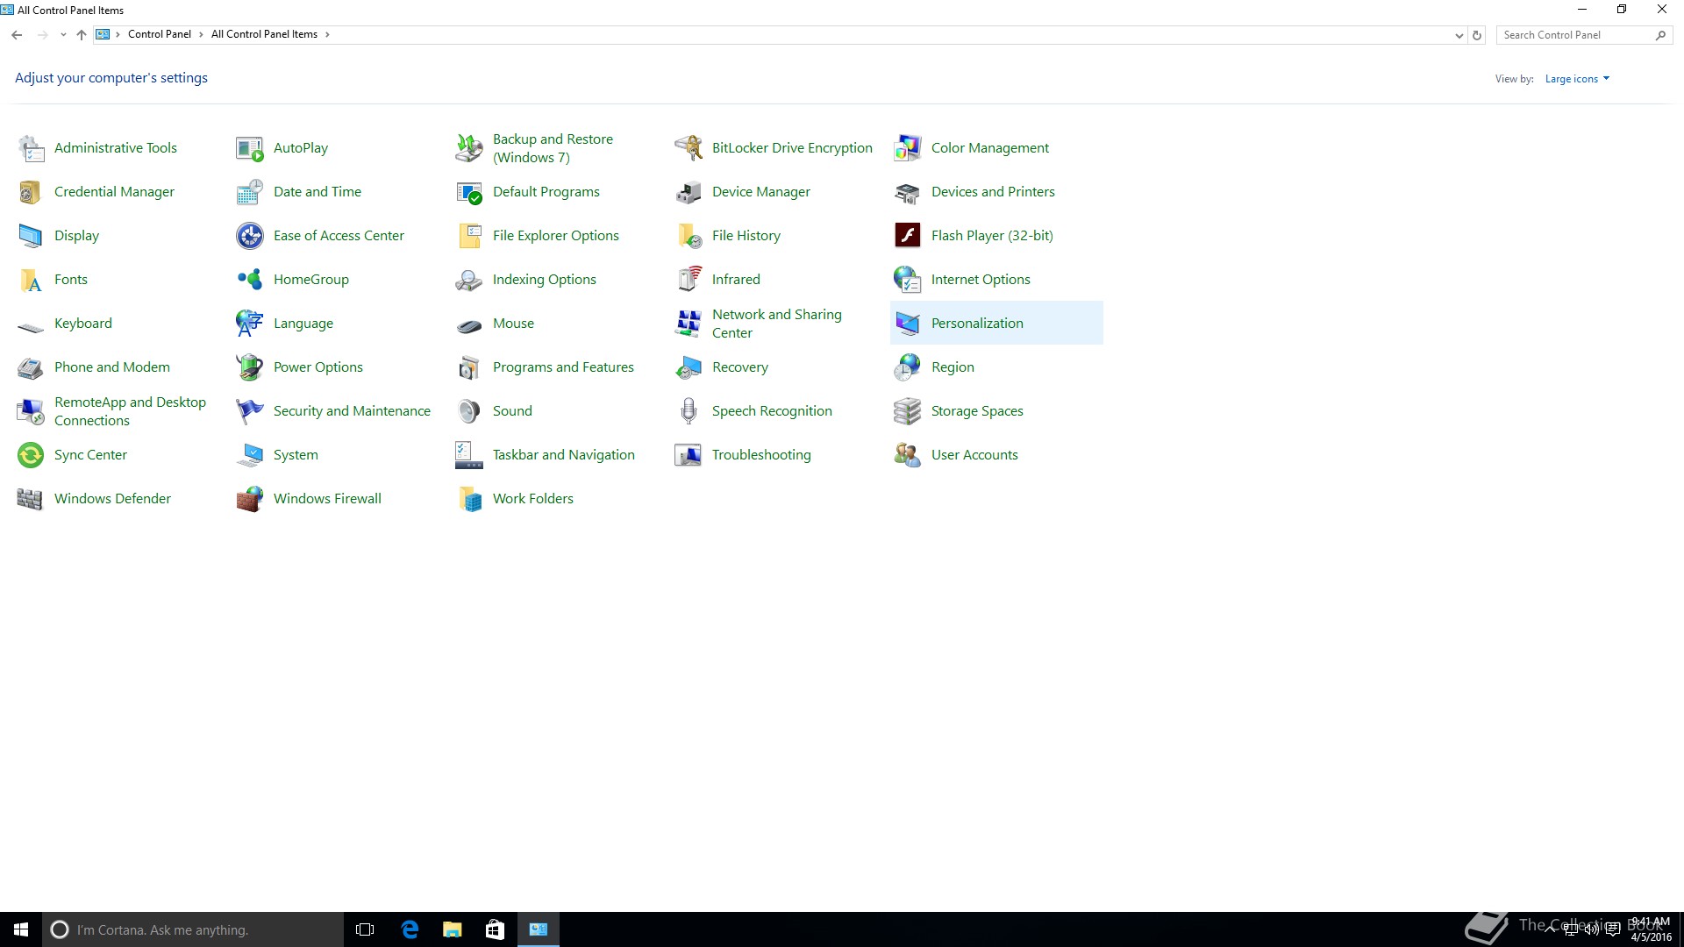Image resolution: width=1684 pixels, height=947 pixels.
Task: Open Taskbar and Navigation link
Action: pyautogui.click(x=564, y=455)
